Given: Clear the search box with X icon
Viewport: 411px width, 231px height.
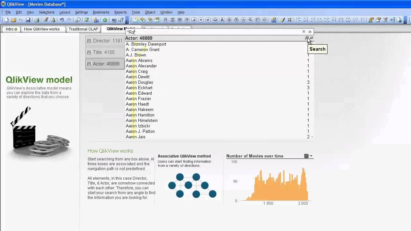Looking at the screenshot, I should point(304,32).
